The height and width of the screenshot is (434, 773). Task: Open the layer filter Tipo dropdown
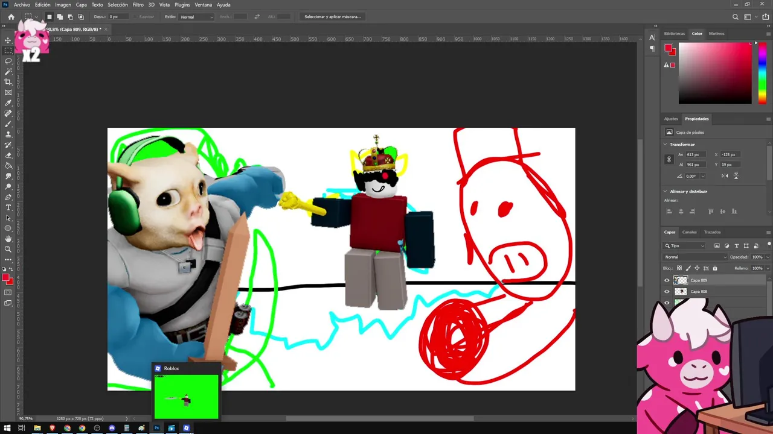(685, 246)
